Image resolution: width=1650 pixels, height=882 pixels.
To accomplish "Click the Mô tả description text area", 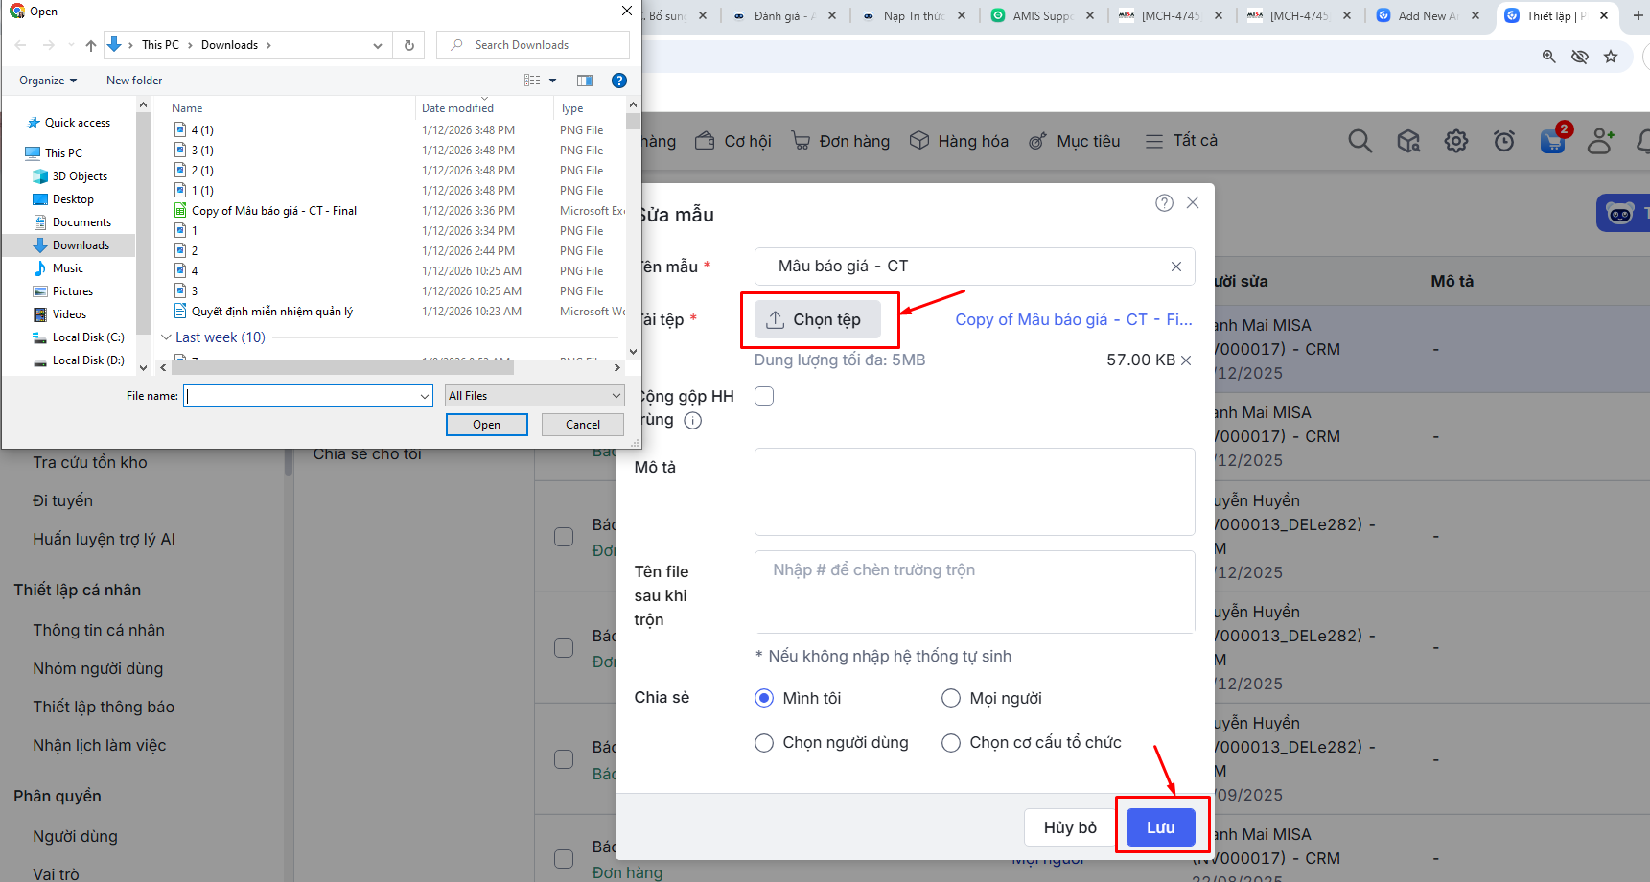I will (x=974, y=491).
